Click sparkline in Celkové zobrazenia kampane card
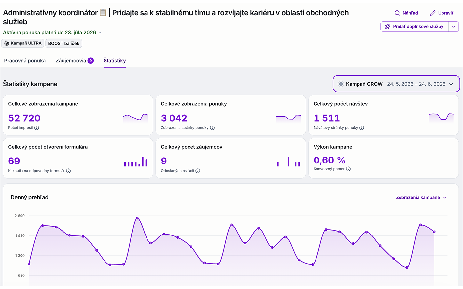This screenshot has width=463, height=289. (x=136, y=118)
